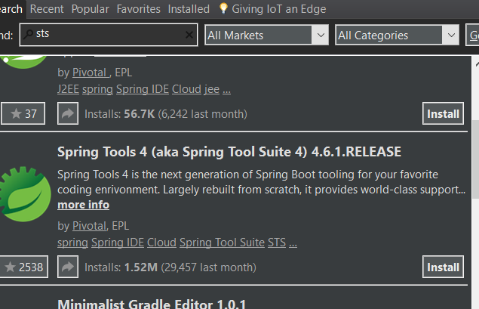The image size is (479, 309).
Task: Click the lightbulb icon in the tab bar
Action: click(x=223, y=9)
